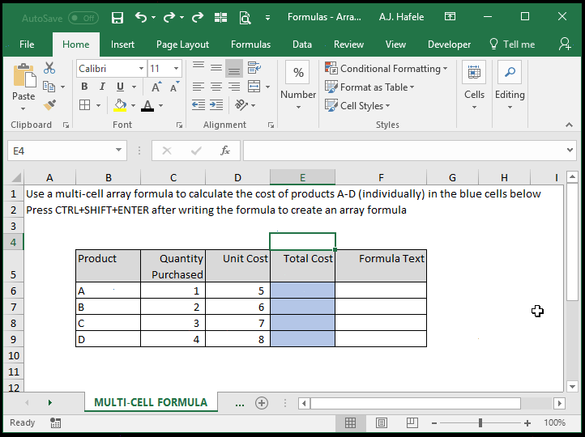The height and width of the screenshot is (437, 585).
Task: Click the Top Align icon
Action: coord(199,68)
